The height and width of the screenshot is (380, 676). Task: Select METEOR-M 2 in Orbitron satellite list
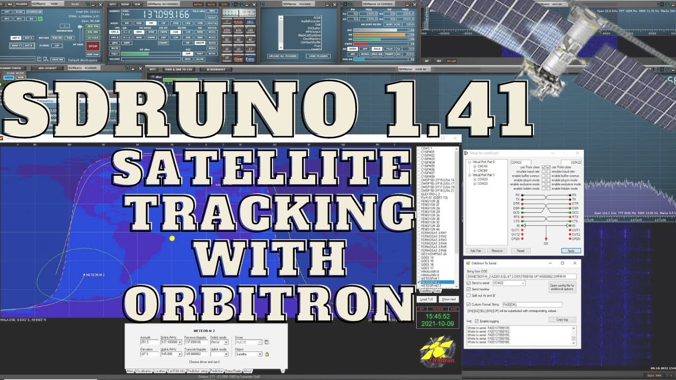pos(437,282)
